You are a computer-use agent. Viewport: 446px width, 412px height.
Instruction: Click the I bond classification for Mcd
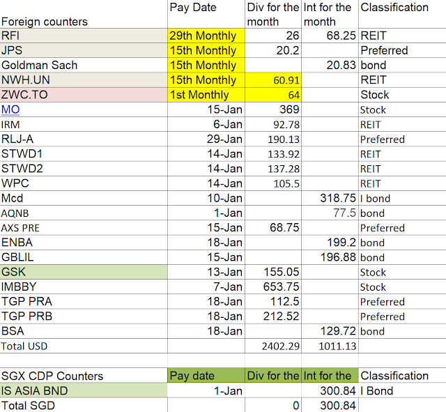[x=402, y=198]
